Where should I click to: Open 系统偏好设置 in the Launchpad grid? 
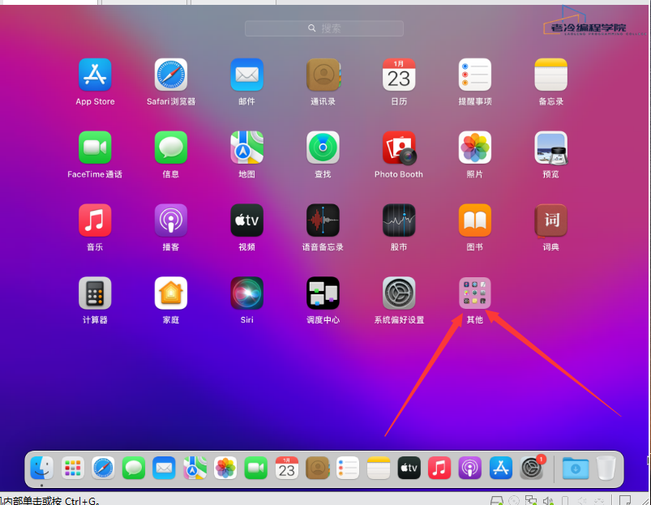pyautogui.click(x=399, y=293)
